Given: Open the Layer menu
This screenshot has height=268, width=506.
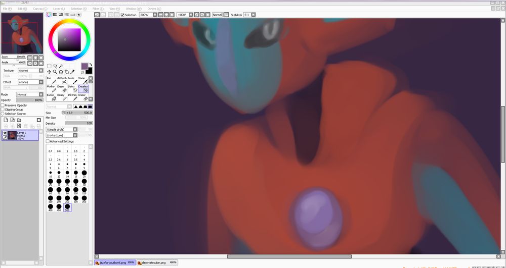Looking at the screenshot, I should click(x=59, y=9).
